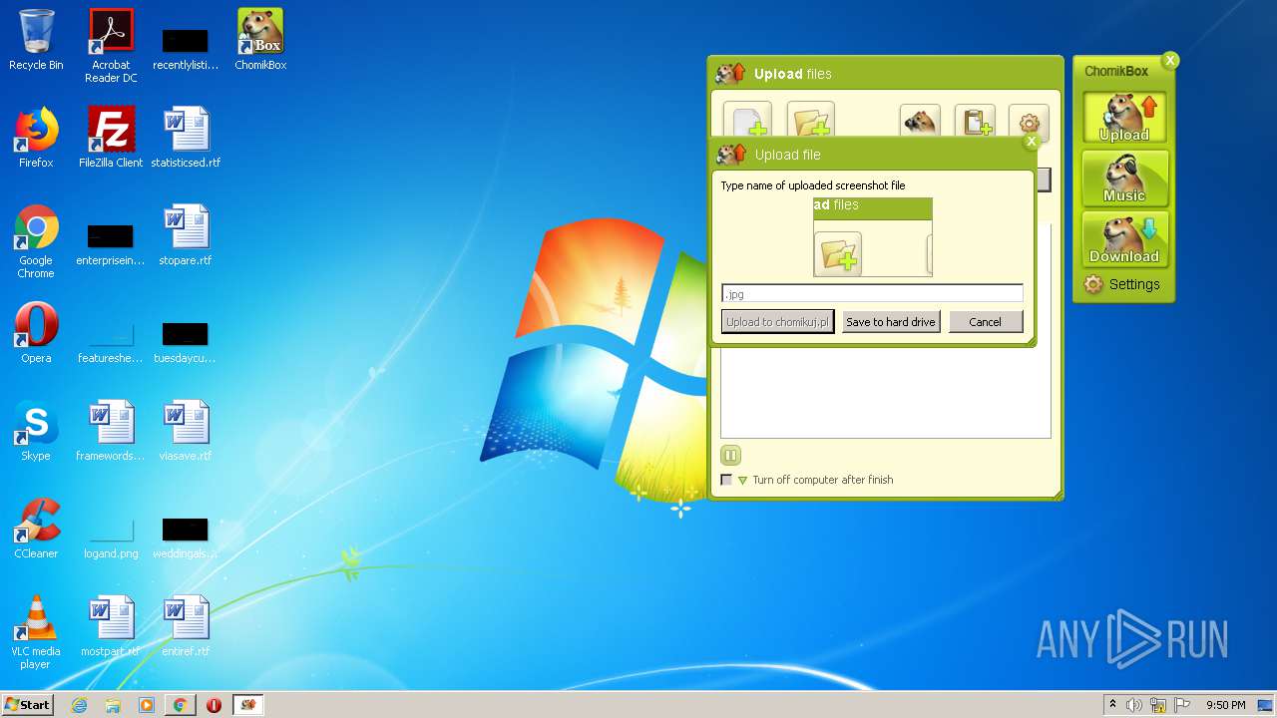
Task: Select the stopare.rtf file
Action: pyautogui.click(x=186, y=236)
